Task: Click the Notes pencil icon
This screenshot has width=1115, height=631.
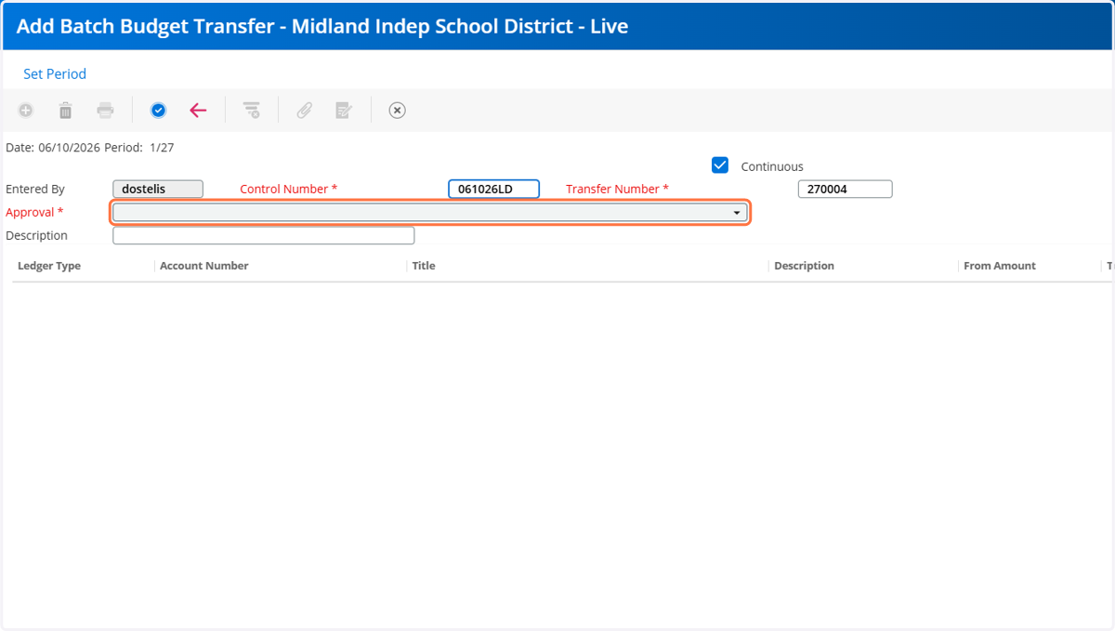Action: pos(344,111)
